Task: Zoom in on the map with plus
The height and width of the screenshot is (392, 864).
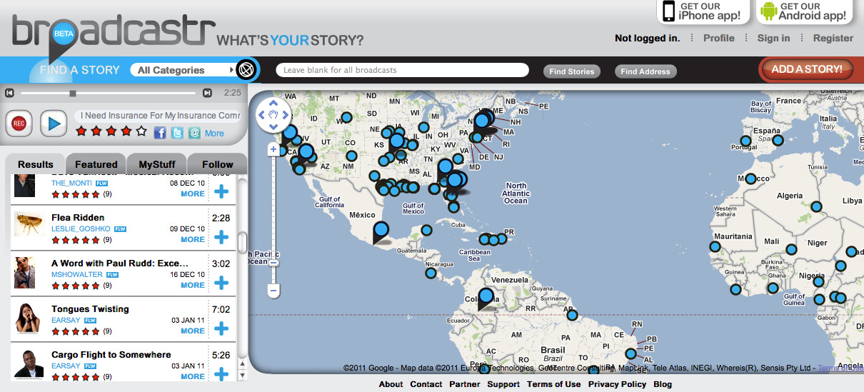Action: tap(273, 149)
